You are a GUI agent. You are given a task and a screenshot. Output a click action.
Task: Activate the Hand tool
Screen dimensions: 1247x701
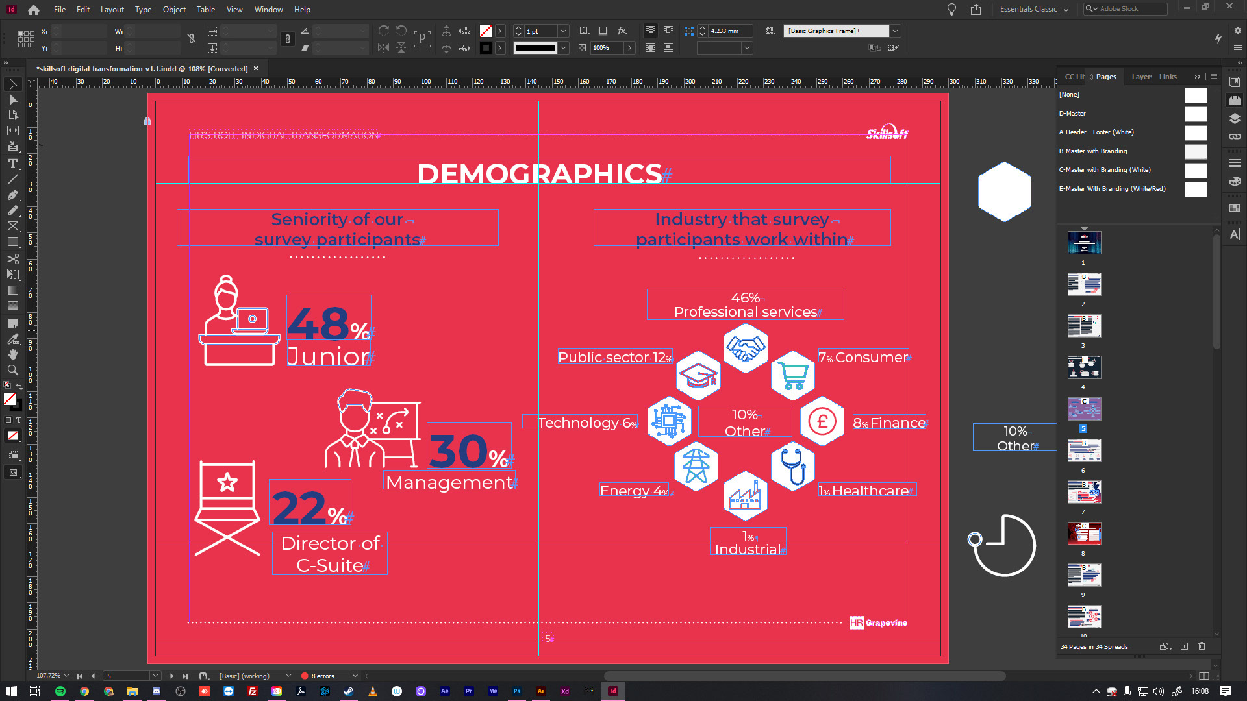(x=12, y=354)
